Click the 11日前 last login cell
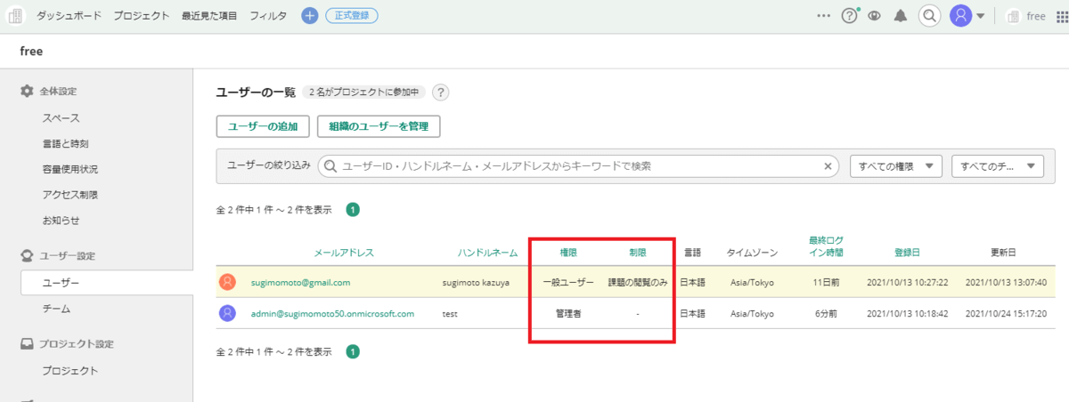Screen dimensions: 1069x402 tap(826, 282)
